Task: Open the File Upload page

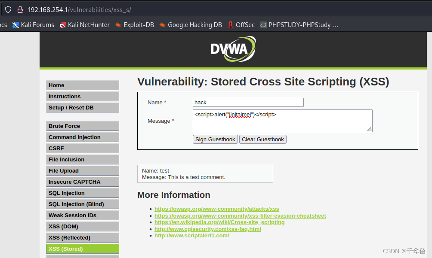Action: point(83,170)
